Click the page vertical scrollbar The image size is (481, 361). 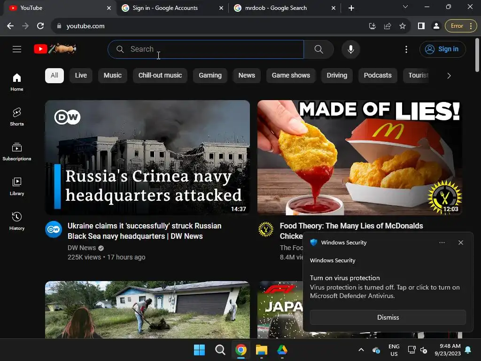(477, 55)
